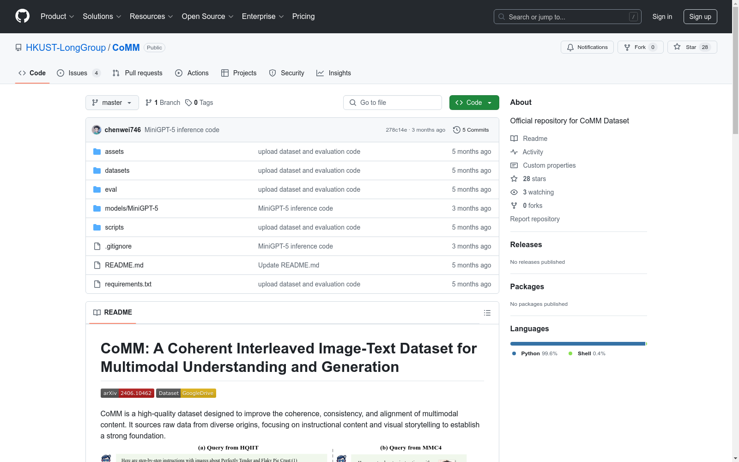Click the README.md file icon

point(97,265)
